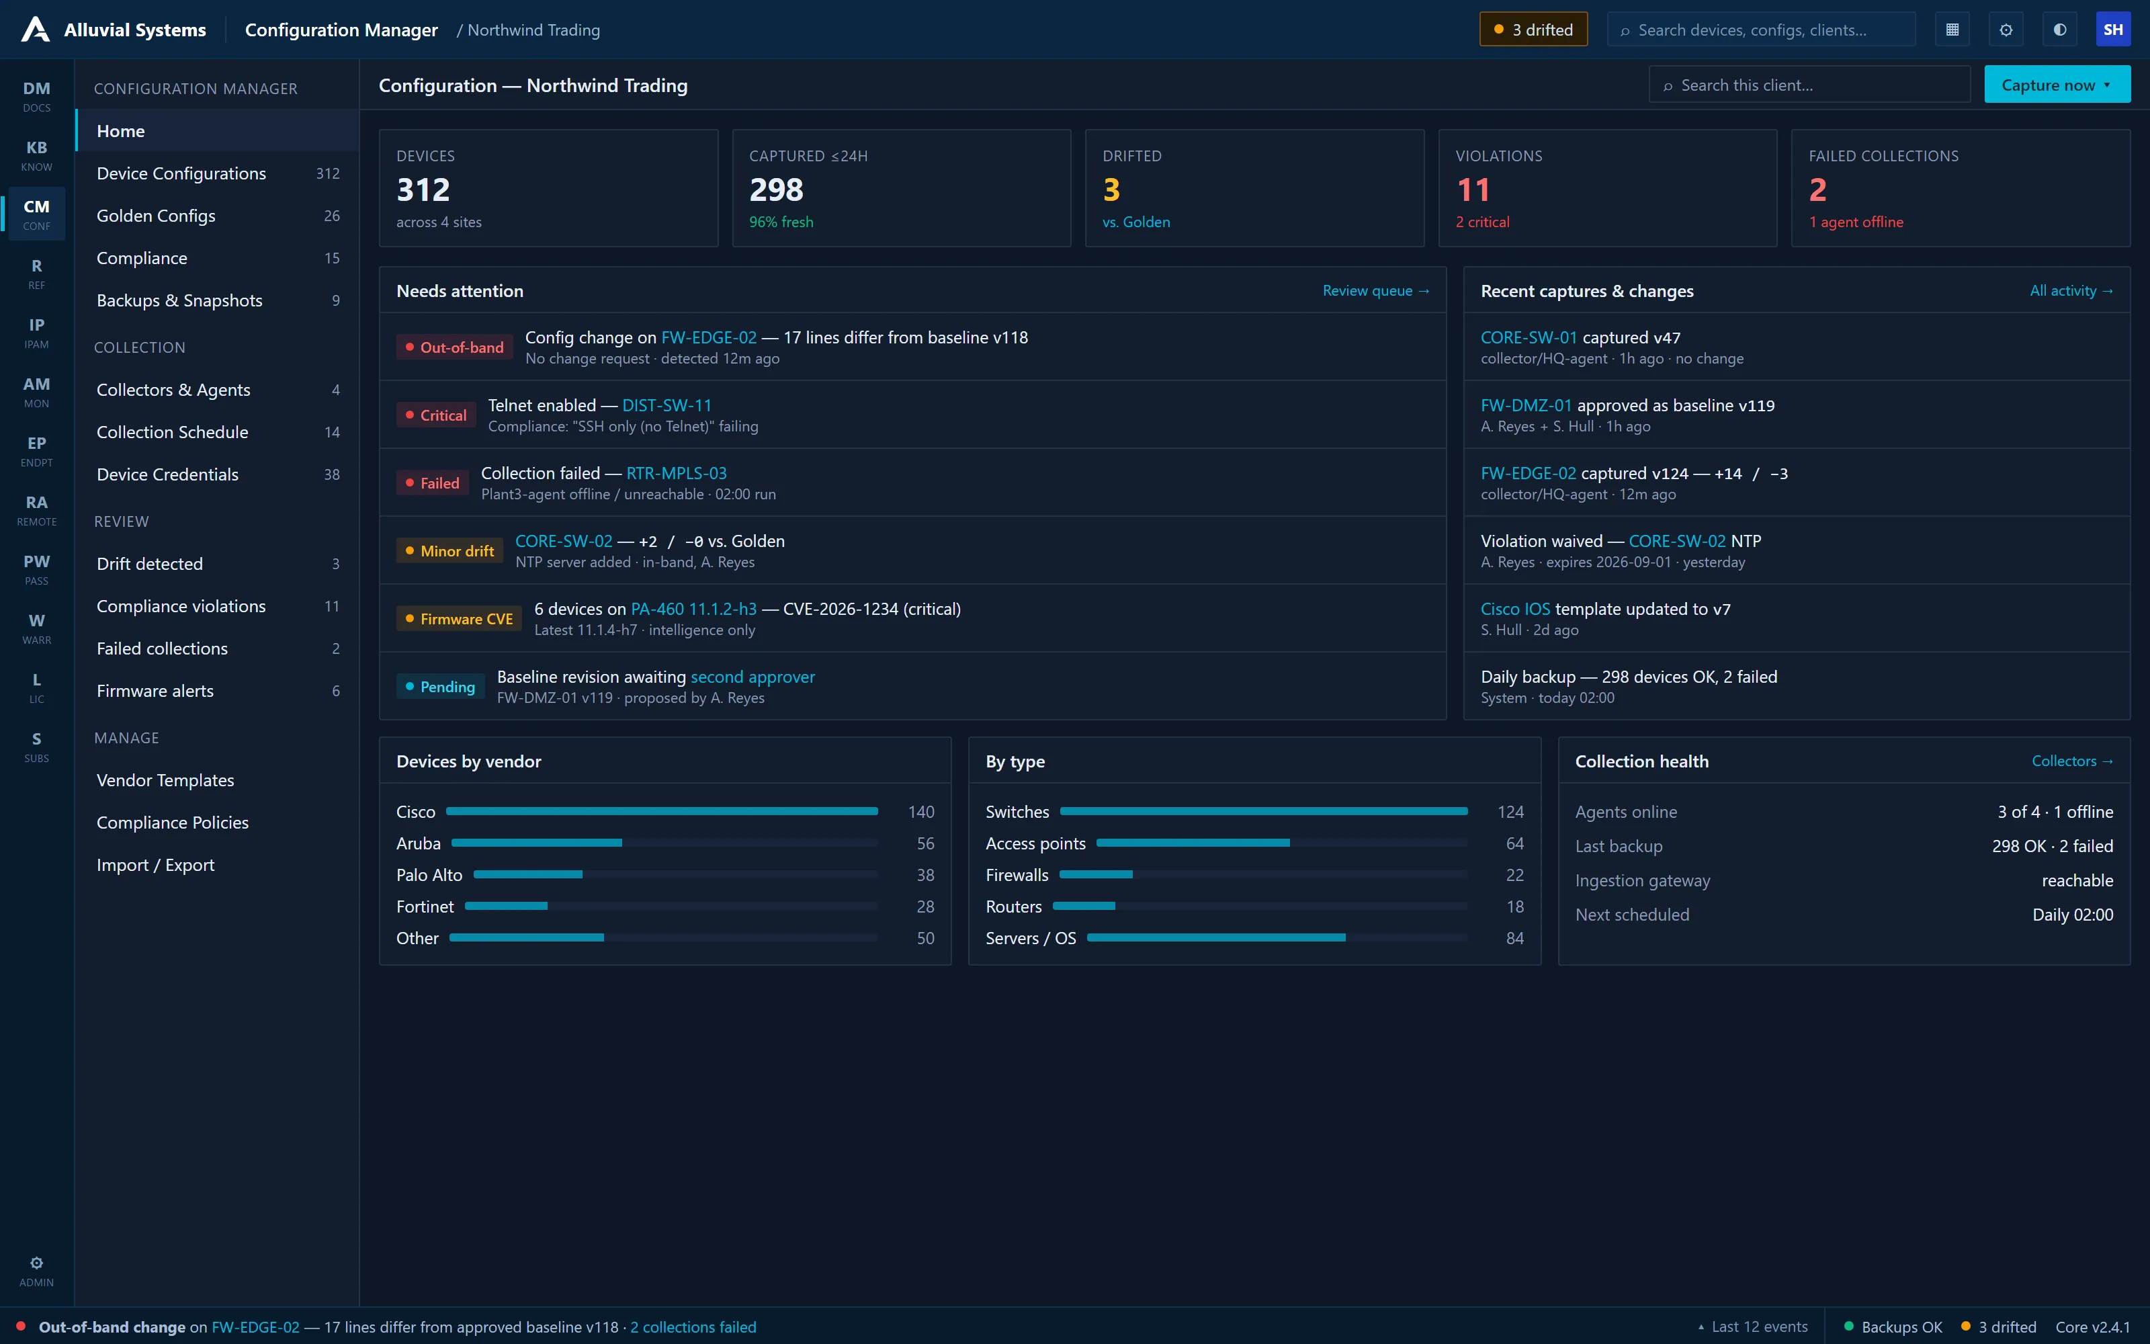Open Vendor Templates page
Viewport: 2150px width, 1344px height.
tap(218, 780)
